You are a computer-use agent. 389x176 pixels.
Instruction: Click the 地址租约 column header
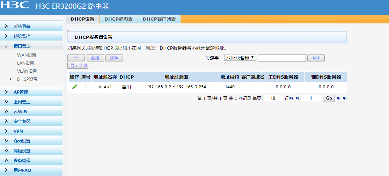coord(230,77)
